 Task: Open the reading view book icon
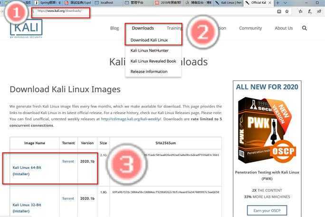pos(279,11)
